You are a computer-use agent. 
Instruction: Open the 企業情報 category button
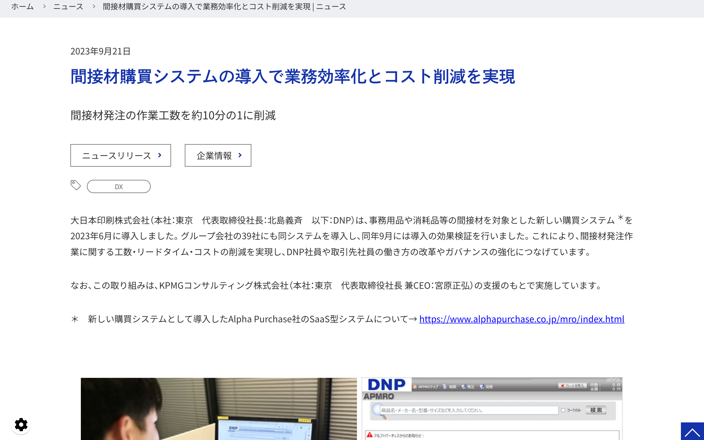(x=218, y=155)
